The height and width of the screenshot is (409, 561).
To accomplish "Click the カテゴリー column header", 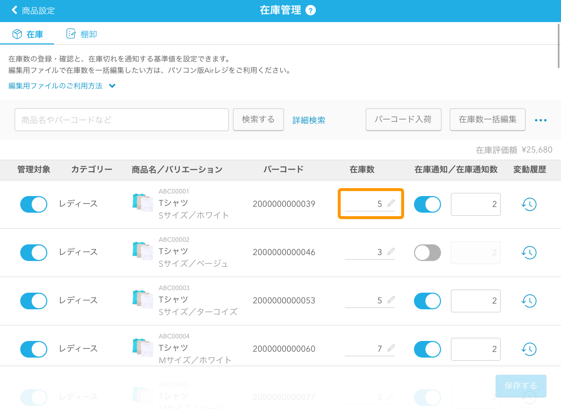I will 92,169.
